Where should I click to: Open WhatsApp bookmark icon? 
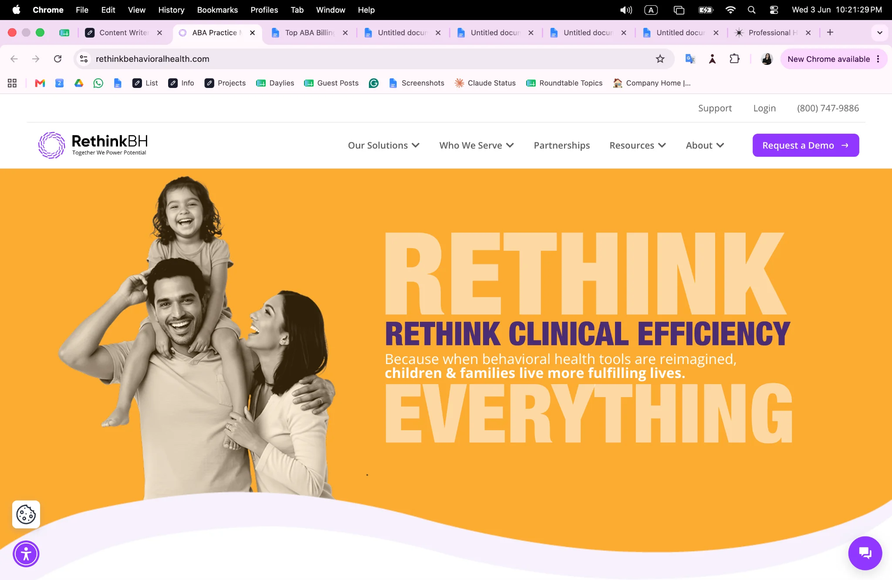[98, 83]
